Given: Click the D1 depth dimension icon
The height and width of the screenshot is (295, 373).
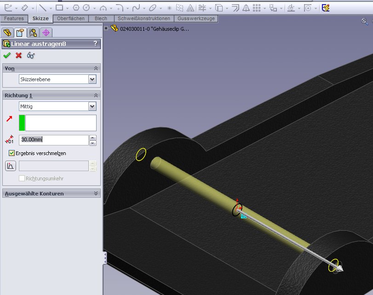Looking at the screenshot, I should coord(10,139).
